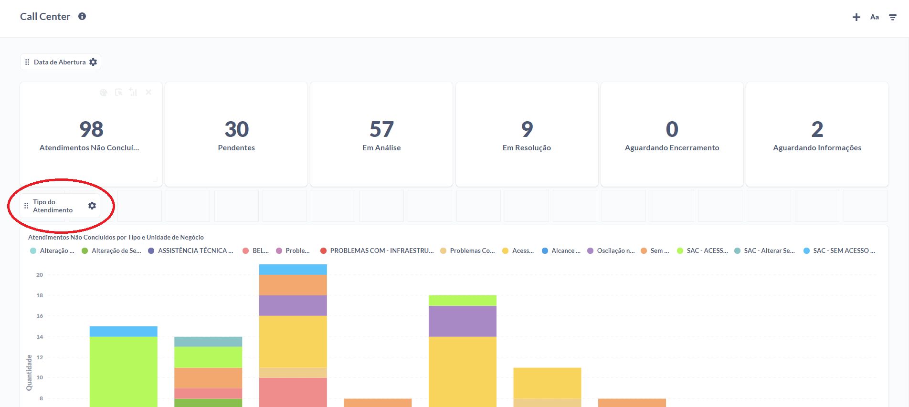Add a question with the plus icon
Image resolution: width=909 pixels, height=407 pixels.
[x=856, y=17]
